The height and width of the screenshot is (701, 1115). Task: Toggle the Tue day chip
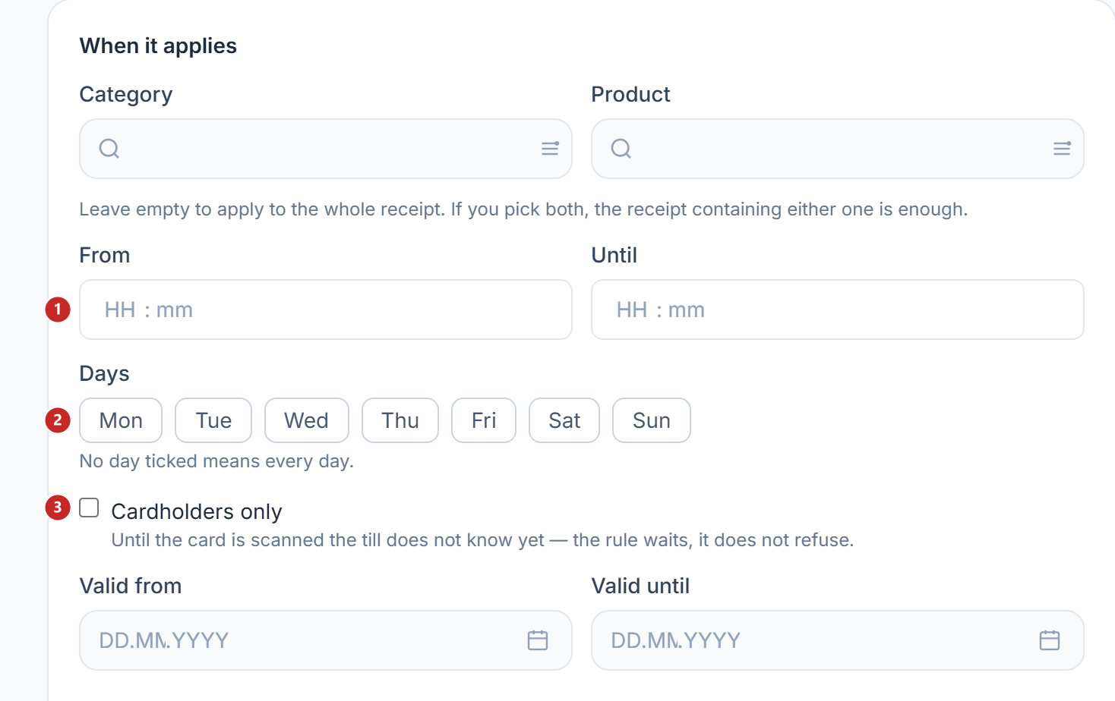213,420
